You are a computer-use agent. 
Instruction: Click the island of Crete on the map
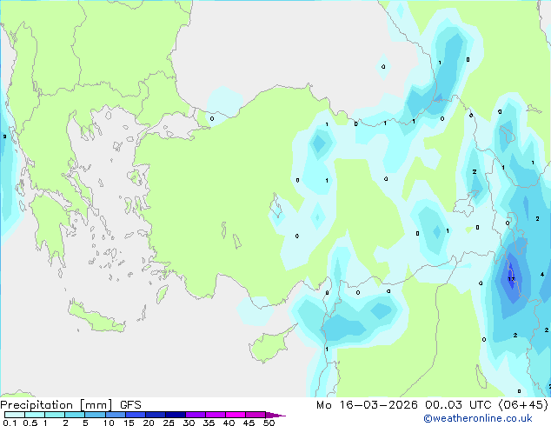click(x=96, y=317)
